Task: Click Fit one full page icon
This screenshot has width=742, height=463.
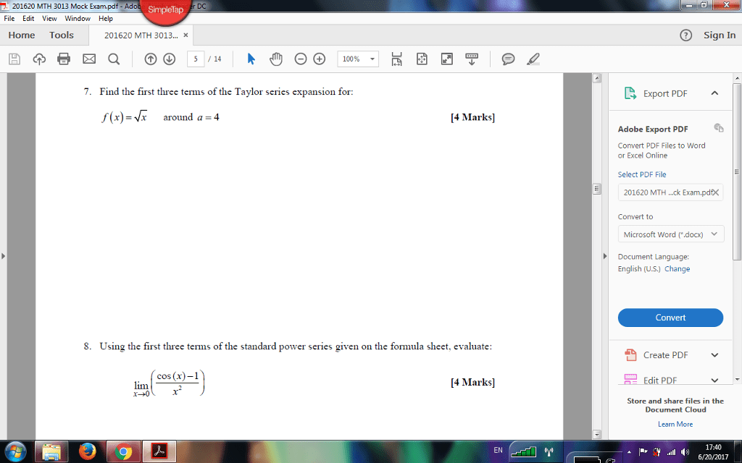Action: coord(422,59)
